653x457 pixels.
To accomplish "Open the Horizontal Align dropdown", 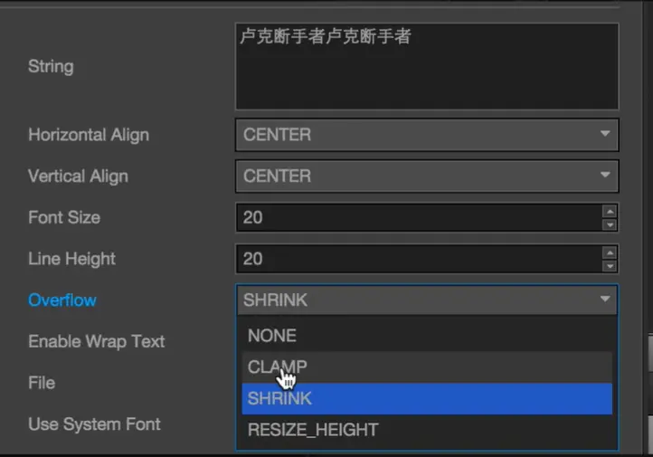I will click(426, 135).
